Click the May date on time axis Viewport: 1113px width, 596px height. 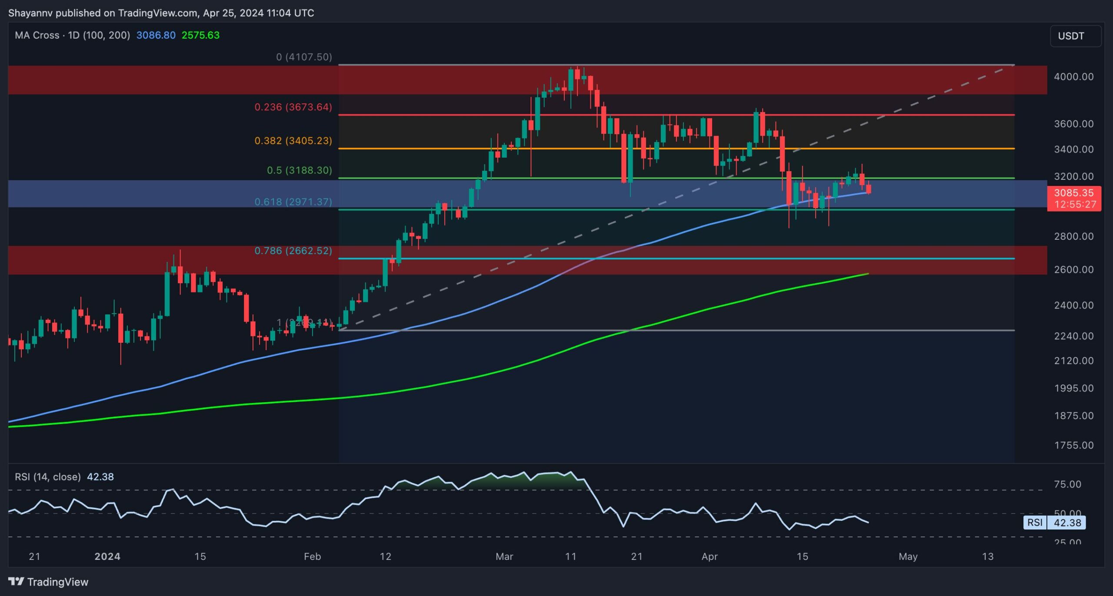[908, 556]
